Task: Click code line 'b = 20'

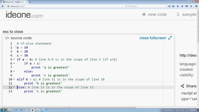Action: click(22, 51)
